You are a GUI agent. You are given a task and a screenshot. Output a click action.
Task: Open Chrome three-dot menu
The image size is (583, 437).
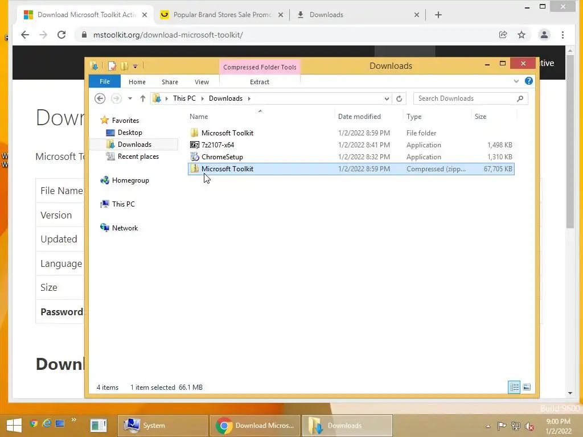coord(563,35)
